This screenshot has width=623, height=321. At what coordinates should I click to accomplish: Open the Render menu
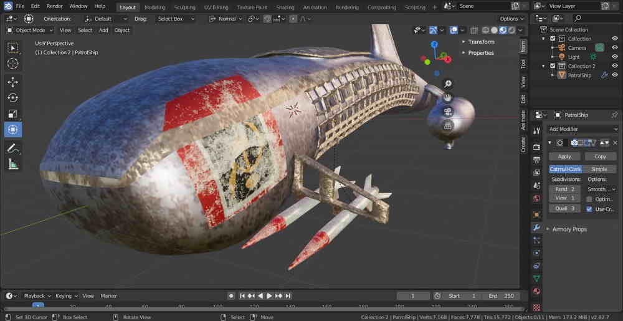pos(54,6)
